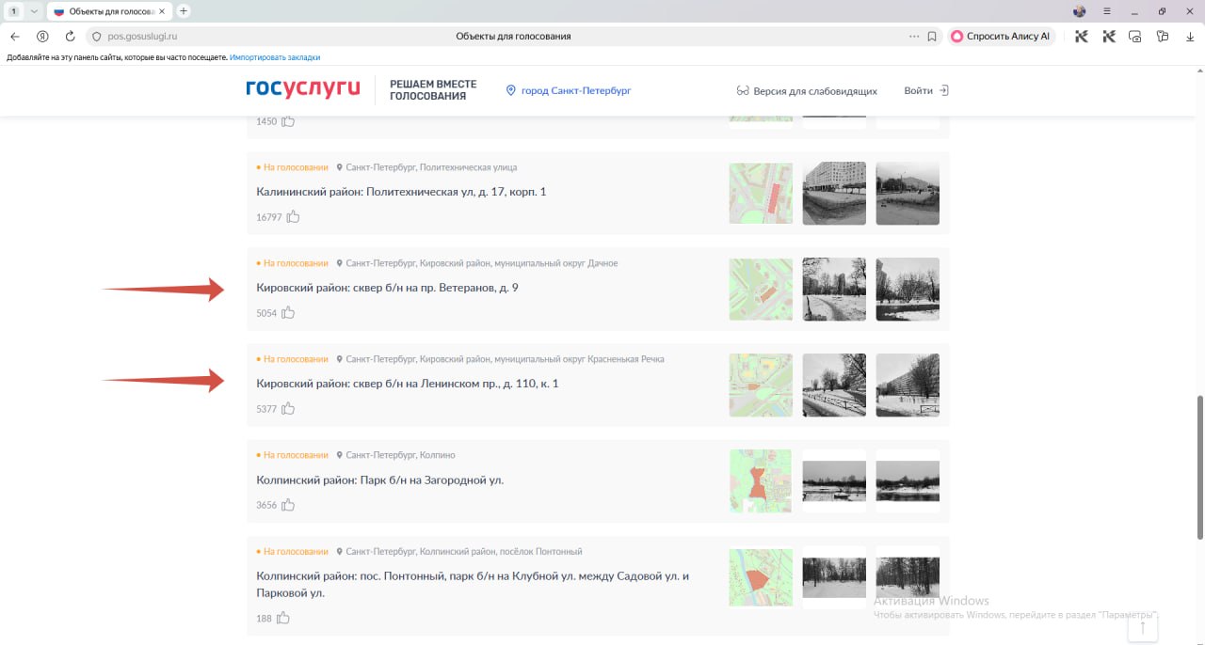1205x645 pixels.
Task: Open the city selector город Санкт-Петербург
Action: tap(568, 91)
